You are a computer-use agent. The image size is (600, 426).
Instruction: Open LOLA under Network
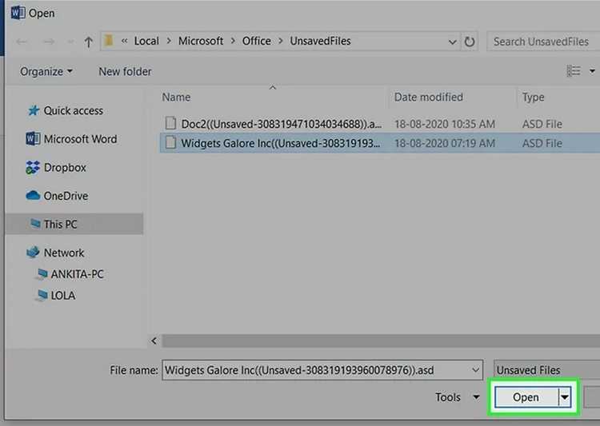62,296
